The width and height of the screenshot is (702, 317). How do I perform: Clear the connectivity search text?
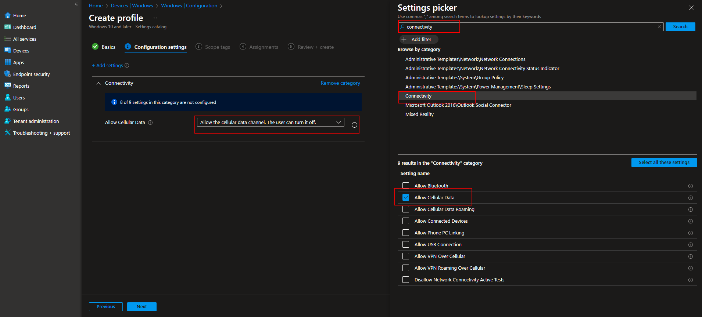[659, 27]
